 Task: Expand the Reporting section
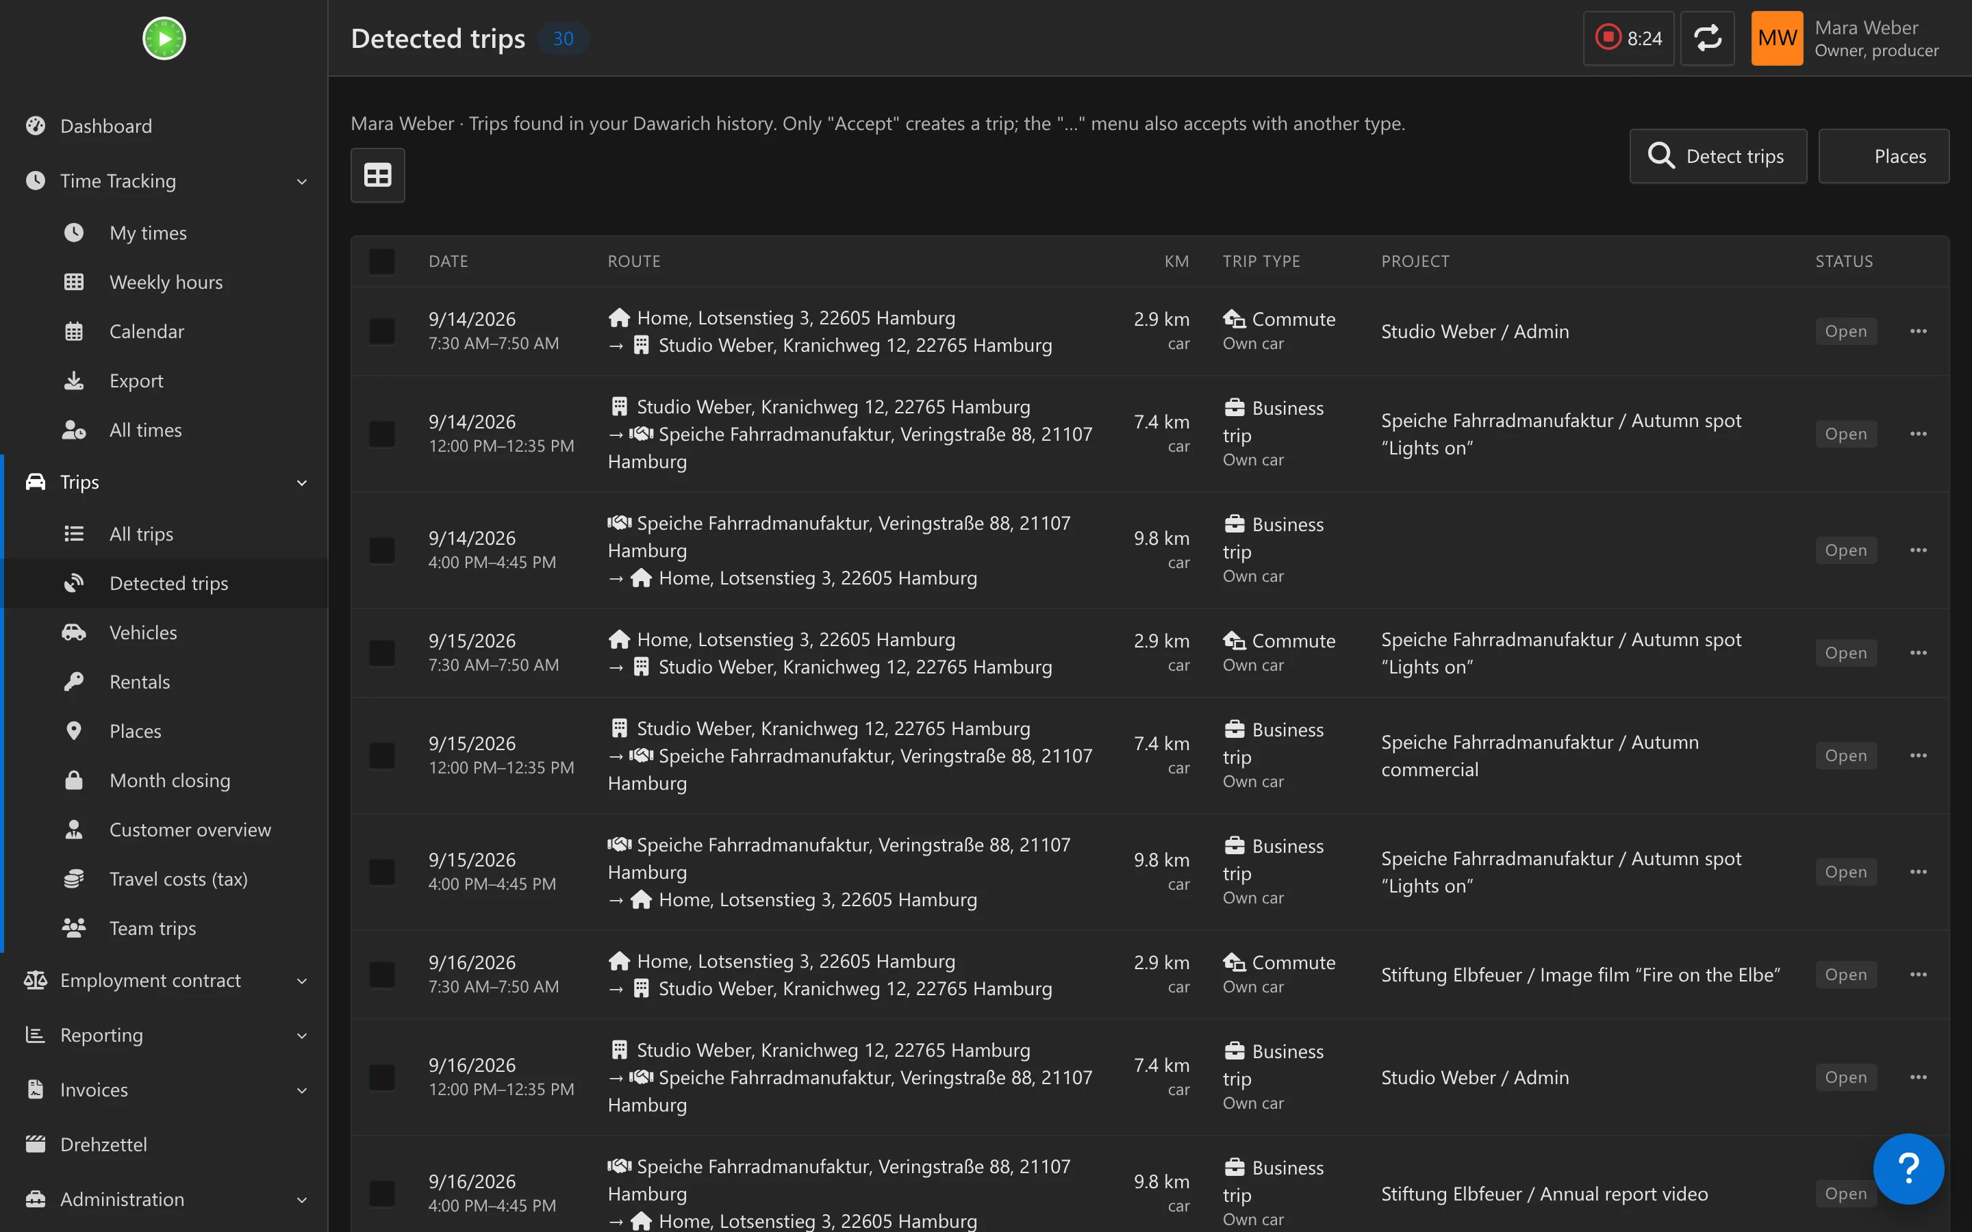click(x=164, y=1035)
